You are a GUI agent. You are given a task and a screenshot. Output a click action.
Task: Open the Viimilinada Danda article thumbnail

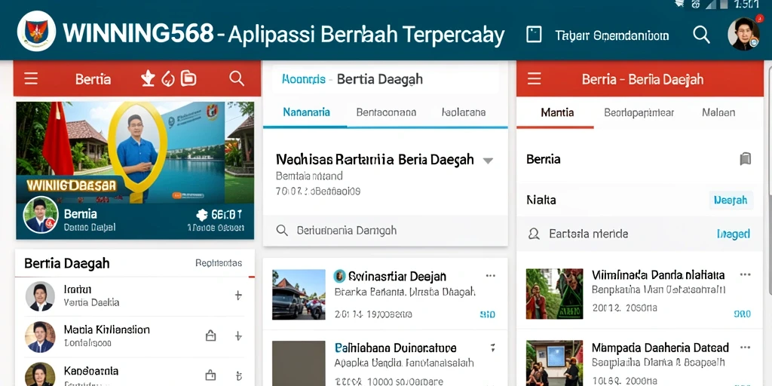tap(554, 293)
